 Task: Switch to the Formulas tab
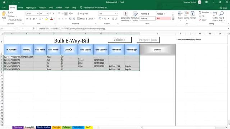pos(42,8)
